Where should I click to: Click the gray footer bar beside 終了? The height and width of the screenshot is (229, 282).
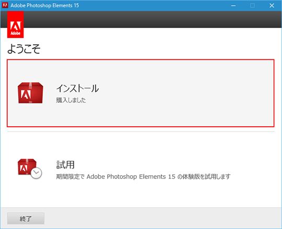click(x=162, y=218)
